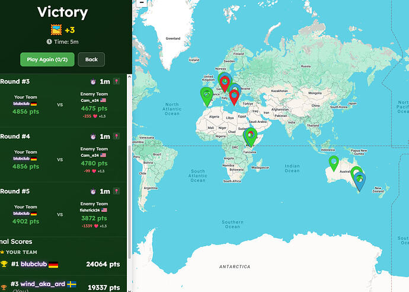Click the ANTARCTICA label on the map
This screenshot has width=409, height=292.
click(235, 266)
